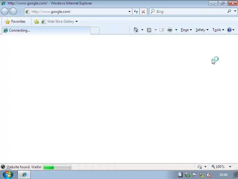The image size is (238, 179).
Task: Click the Refresh page button
Action: pyautogui.click(x=136, y=12)
